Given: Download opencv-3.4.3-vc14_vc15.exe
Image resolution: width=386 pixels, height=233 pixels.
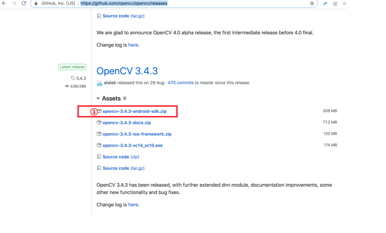Looking at the screenshot, I should (132, 146).
